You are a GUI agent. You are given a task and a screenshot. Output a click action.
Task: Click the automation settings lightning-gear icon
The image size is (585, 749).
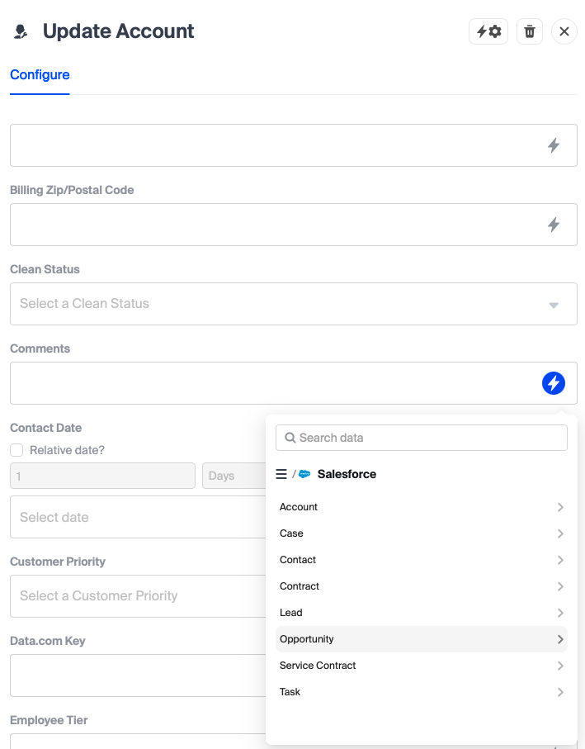488,31
